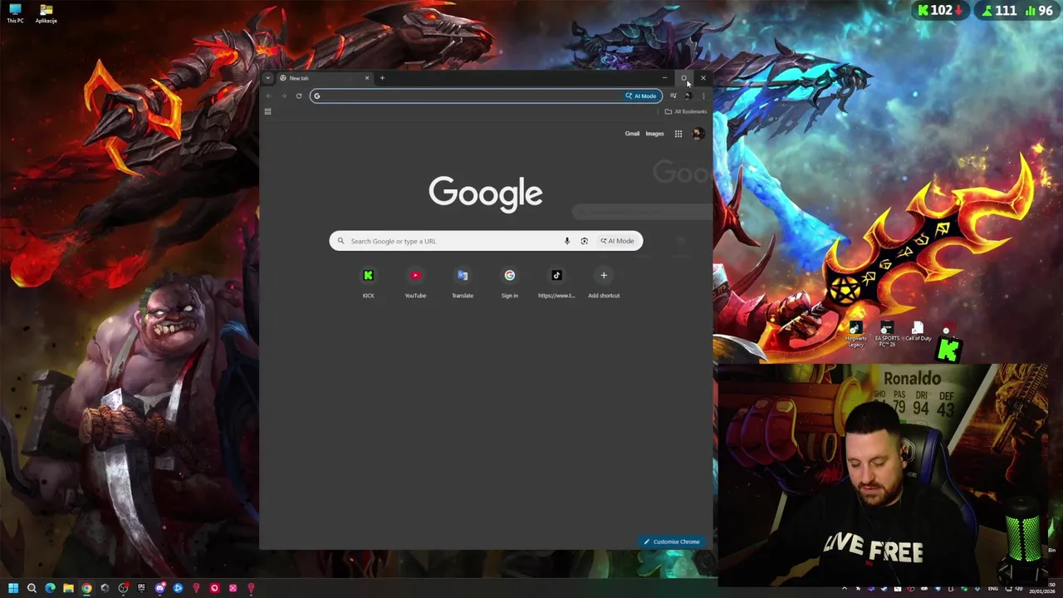The height and width of the screenshot is (598, 1063).
Task: Open File Explorer from taskbar
Action: pyautogui.click(x=68, y=588)
